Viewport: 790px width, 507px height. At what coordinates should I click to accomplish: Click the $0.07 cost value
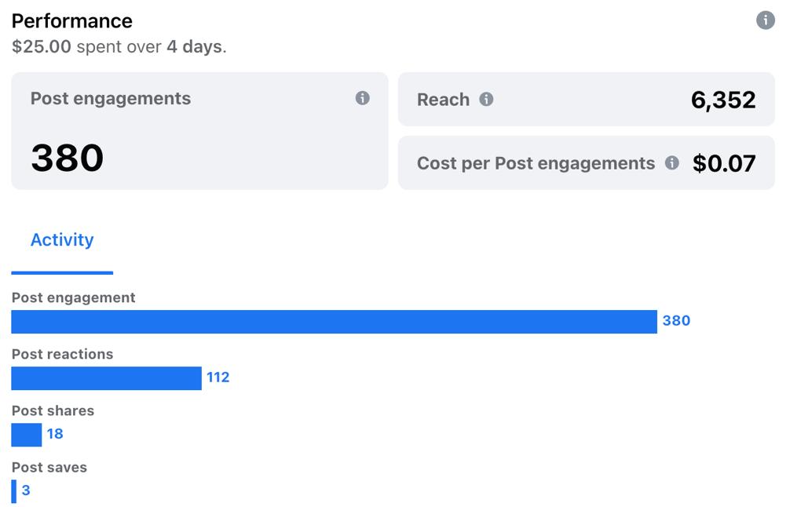pos(724,163)
